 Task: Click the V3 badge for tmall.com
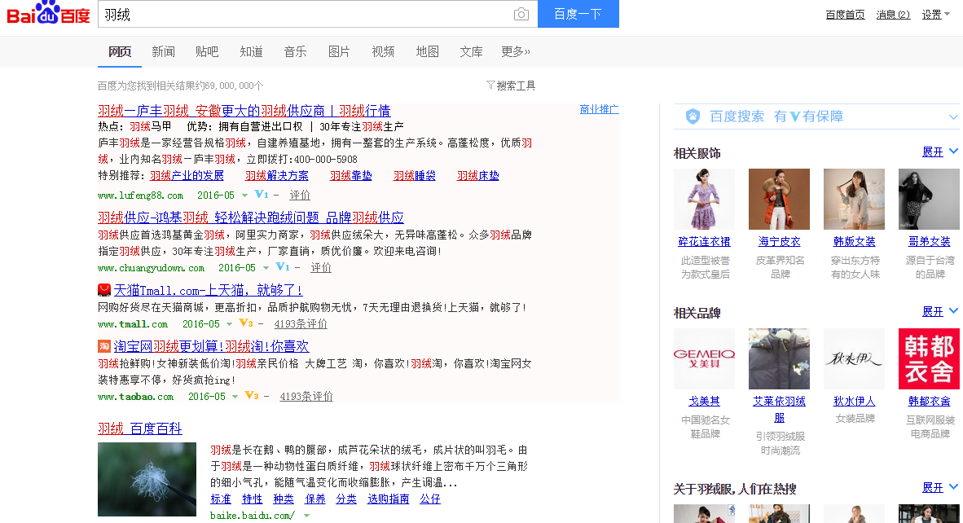[246, 323]
